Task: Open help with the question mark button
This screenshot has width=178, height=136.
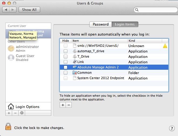Action: tap(172, 128)
